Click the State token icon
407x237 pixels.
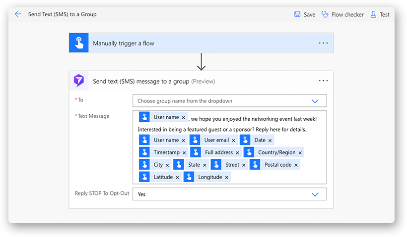(179, 165)
